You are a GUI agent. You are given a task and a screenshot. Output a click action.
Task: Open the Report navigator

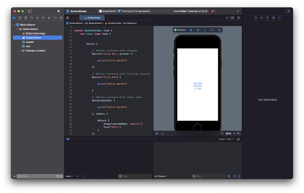(x=61, y=18)
